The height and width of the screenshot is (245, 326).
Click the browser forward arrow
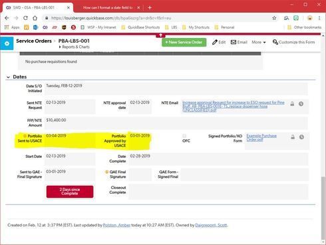coord(16,18)
